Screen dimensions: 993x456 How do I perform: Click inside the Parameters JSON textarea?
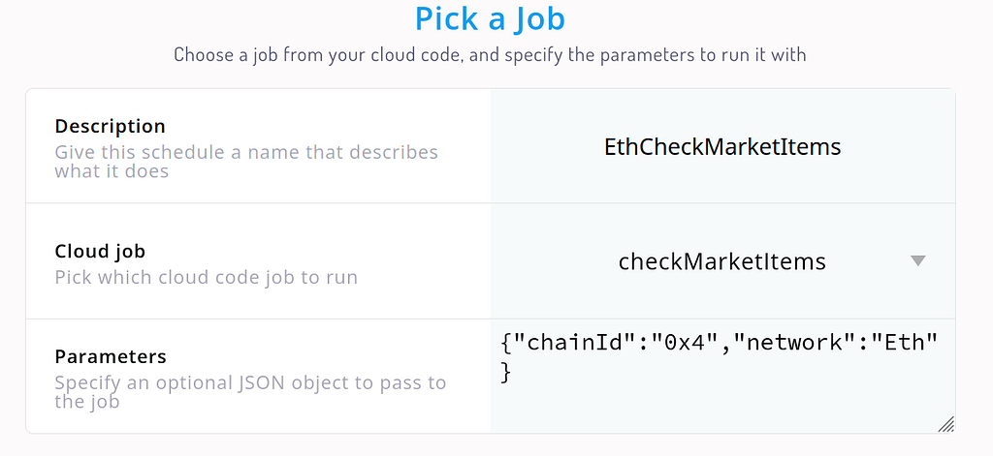coord(722,377)
